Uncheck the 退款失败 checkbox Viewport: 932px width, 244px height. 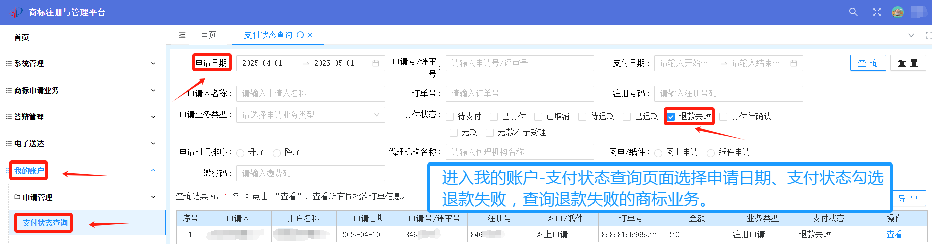[671, 117]
